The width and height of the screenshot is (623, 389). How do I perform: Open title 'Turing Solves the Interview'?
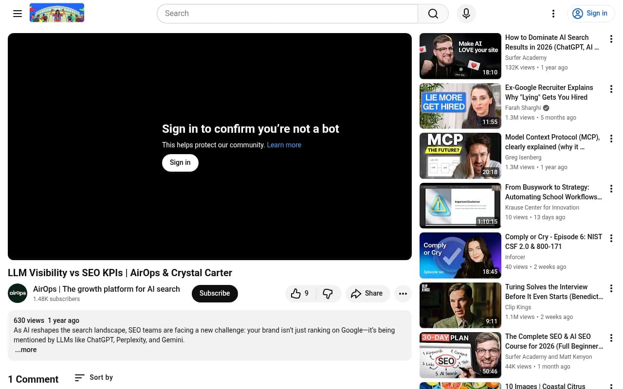pyautogui.click(x=554, y=292)
